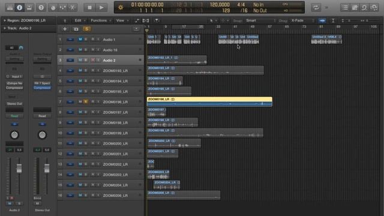The image size is (384, 216).
Task: Click the Setting button on Stereo Output strip
Action: tap(42, 59)
